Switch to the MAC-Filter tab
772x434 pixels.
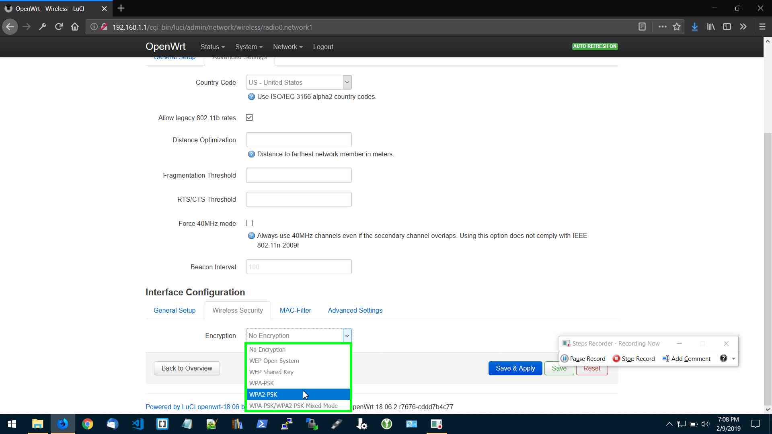click(x=295, y=310)
